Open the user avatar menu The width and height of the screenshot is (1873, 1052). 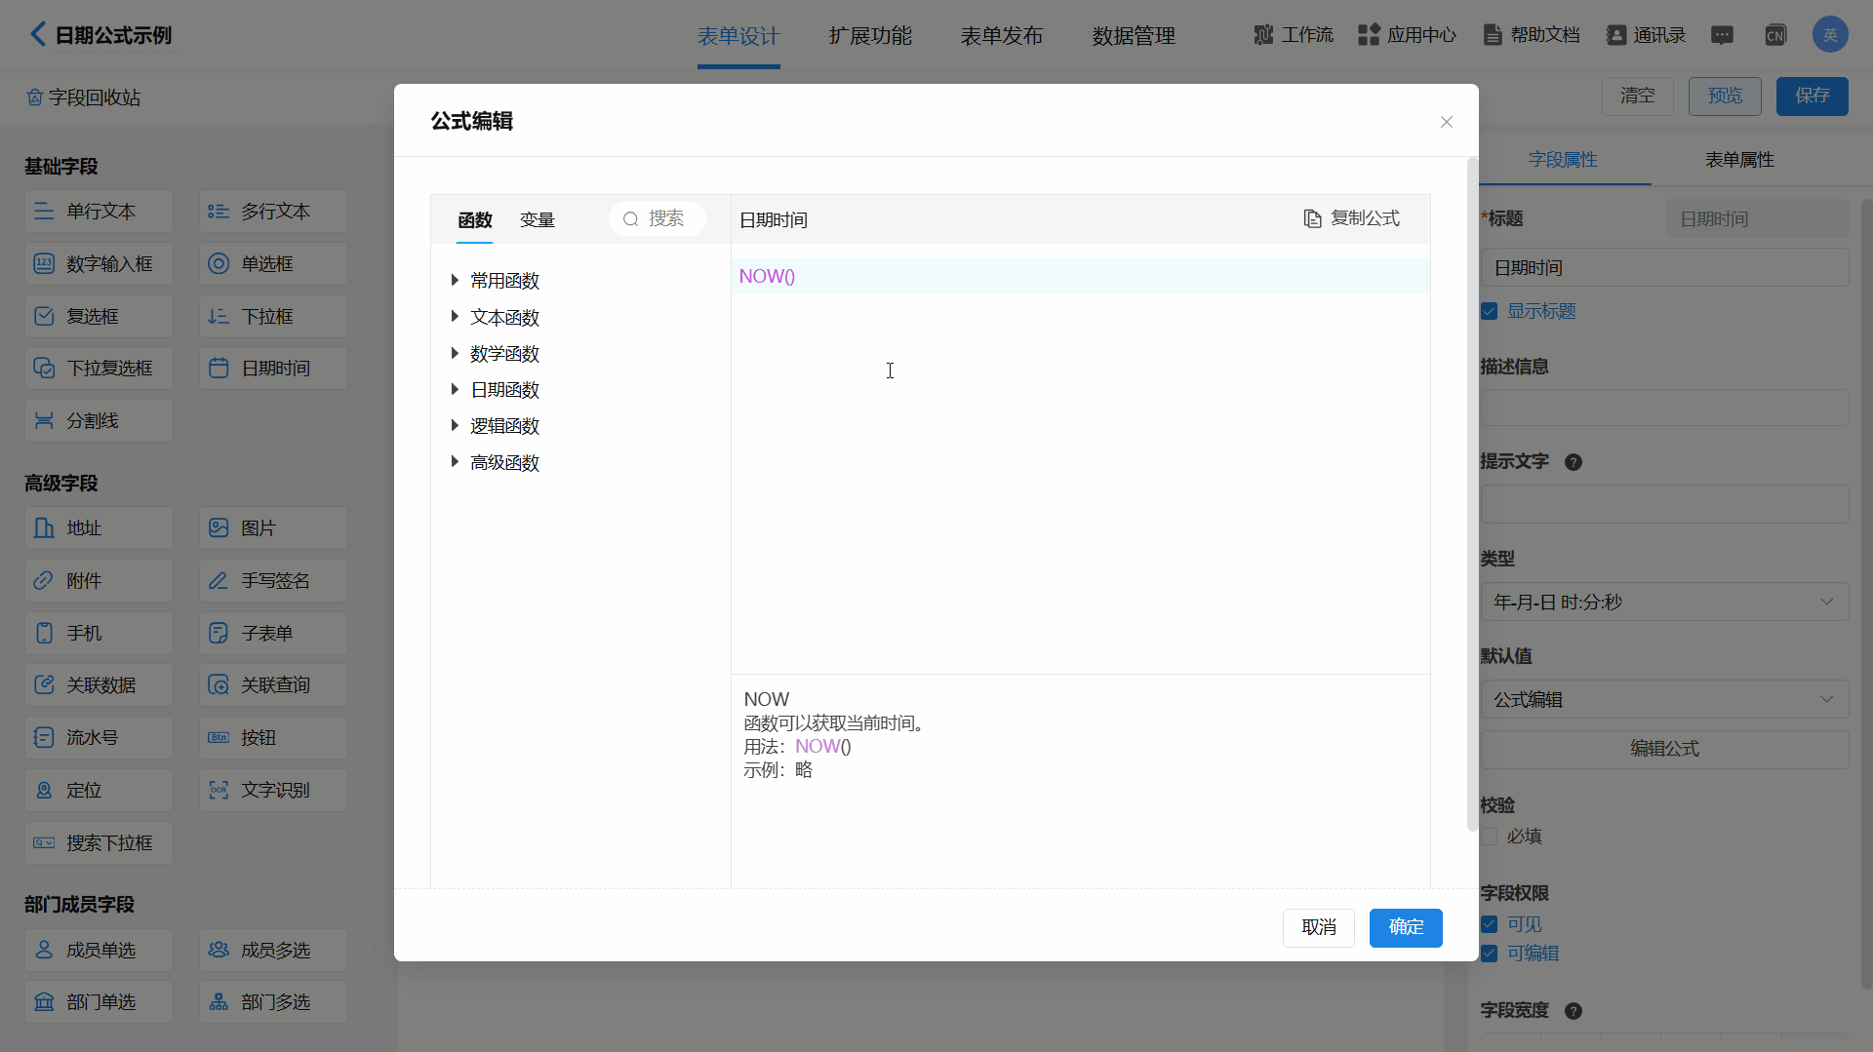(1830, 35)
